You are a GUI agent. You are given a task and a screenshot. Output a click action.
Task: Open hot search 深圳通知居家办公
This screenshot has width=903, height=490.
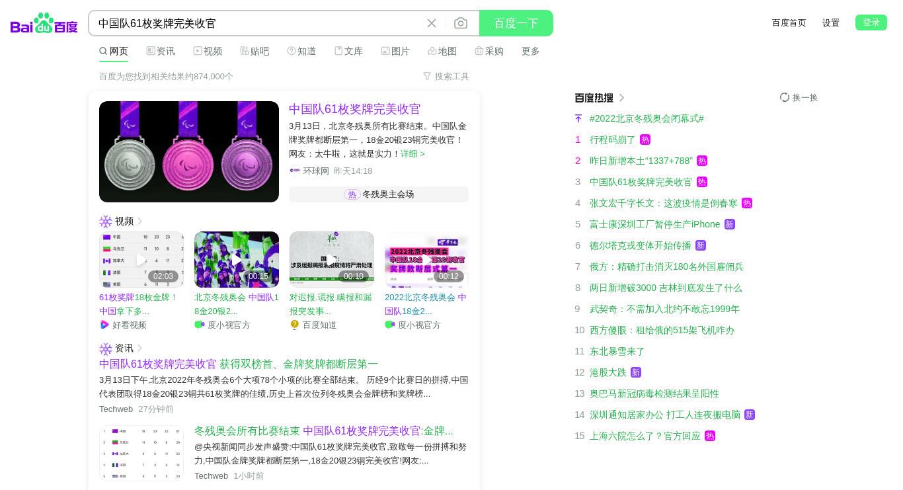(x=665, y=415)
